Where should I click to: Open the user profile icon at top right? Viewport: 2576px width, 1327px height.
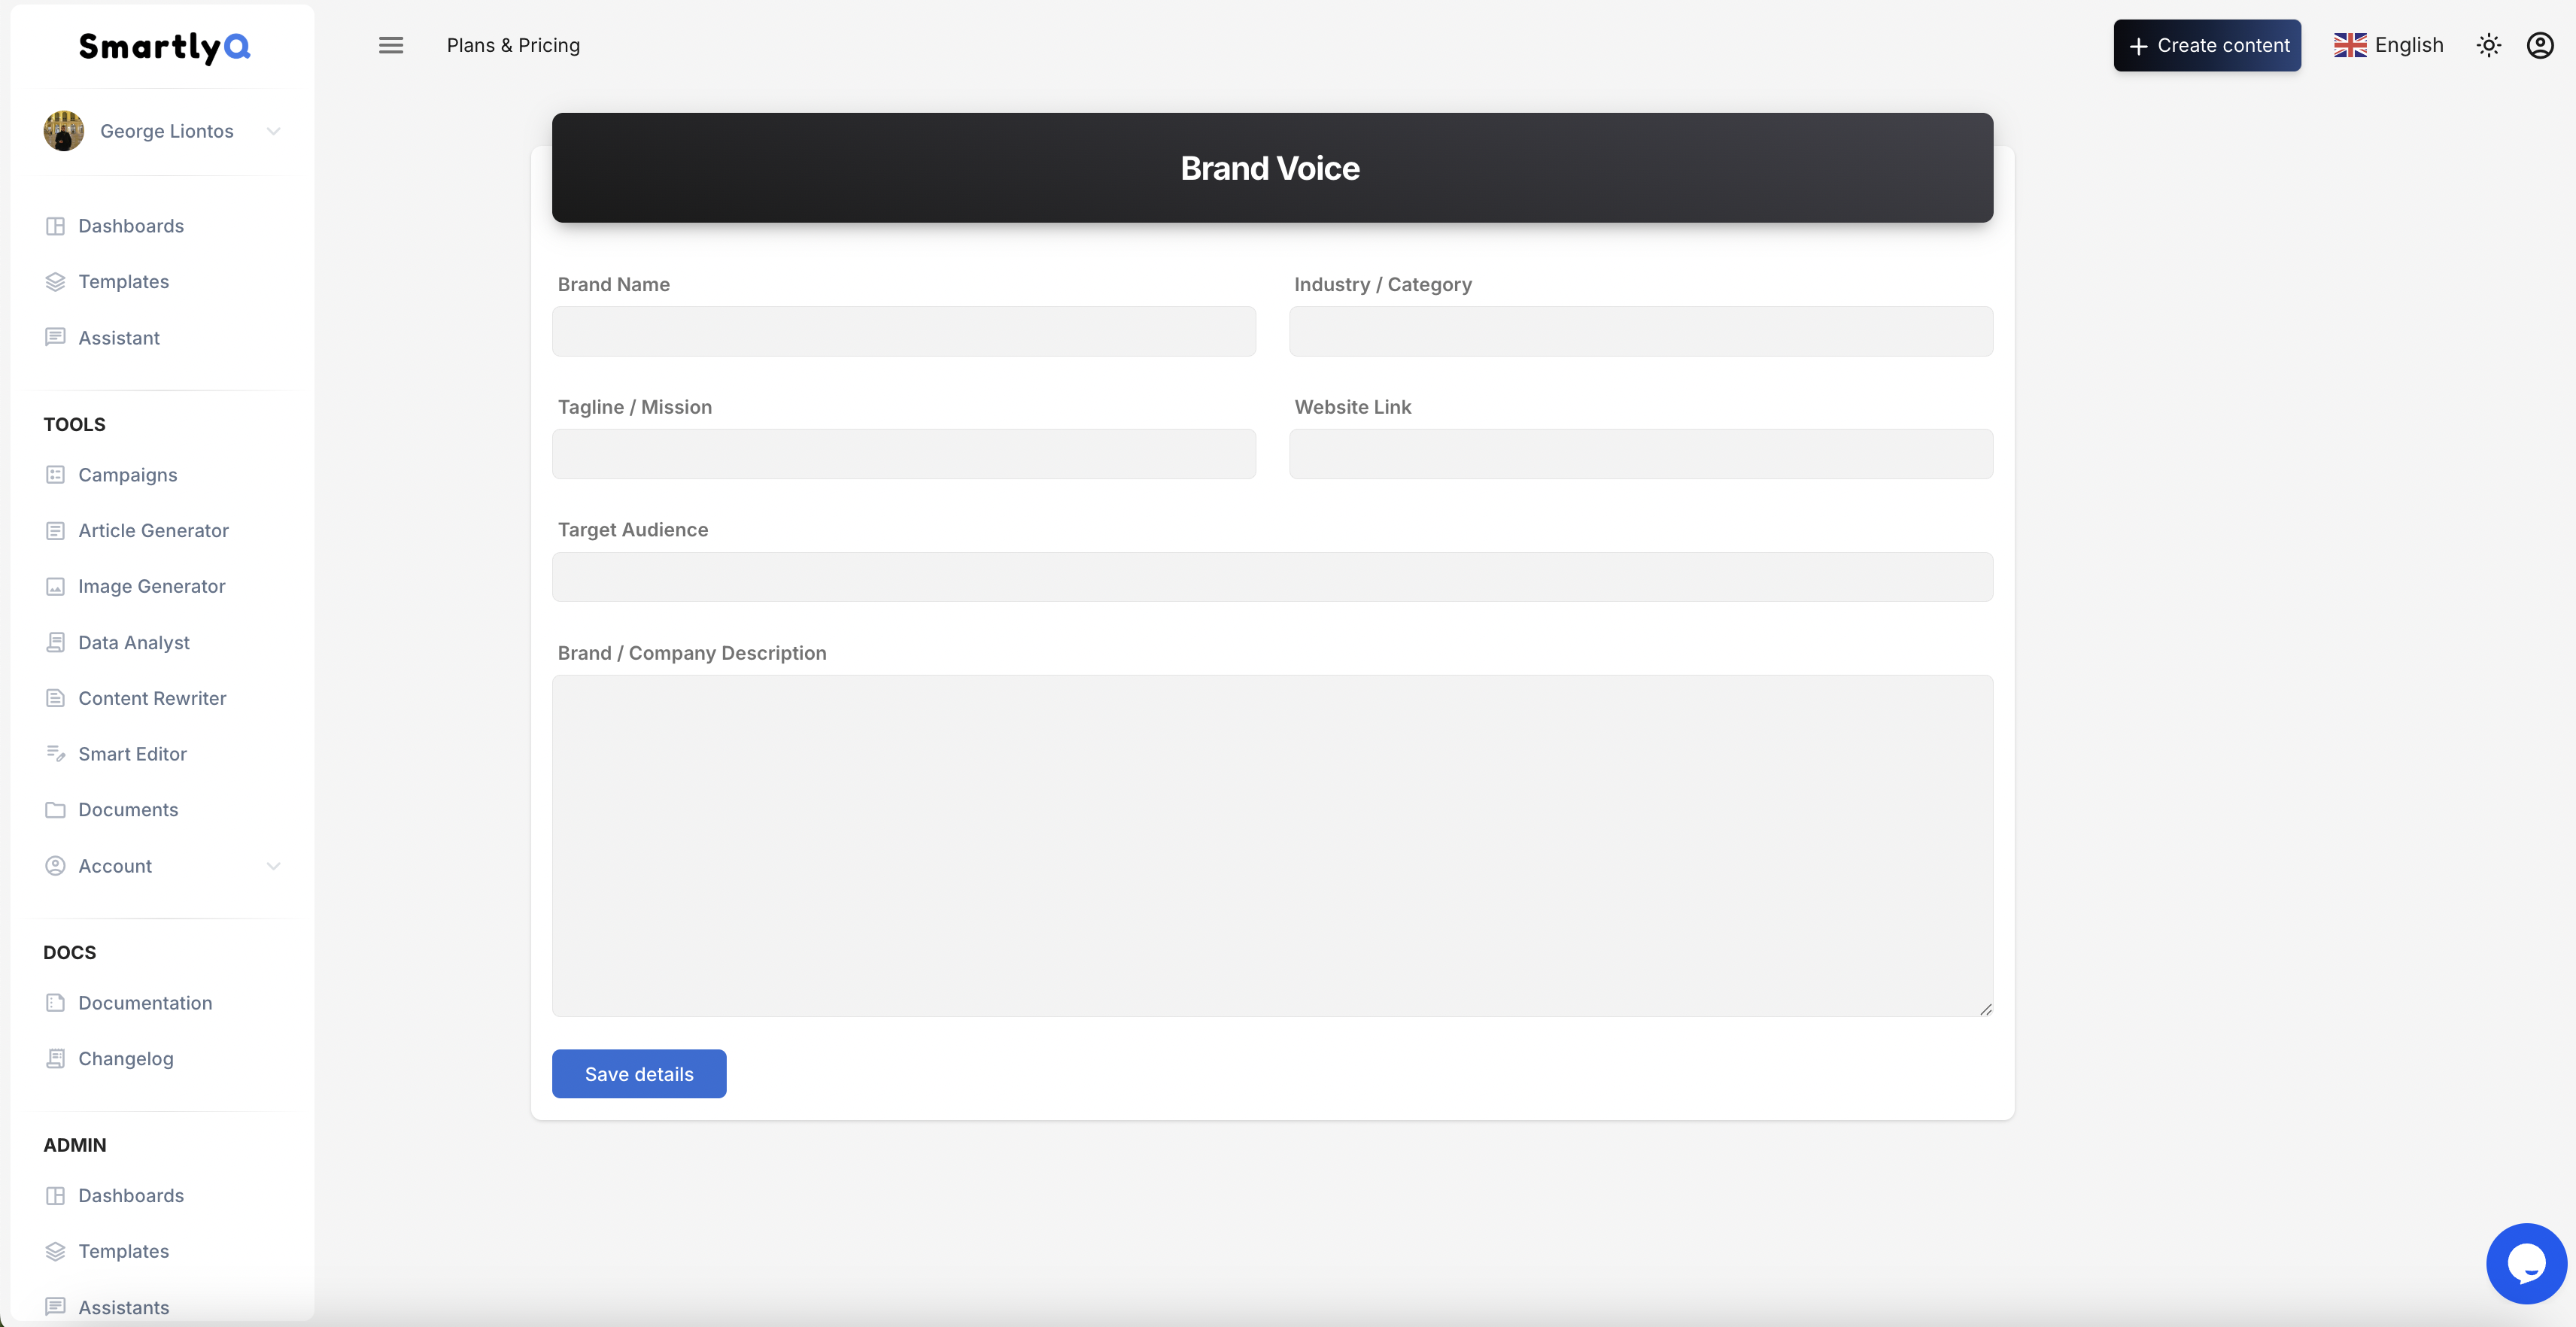pos(2540,45)
